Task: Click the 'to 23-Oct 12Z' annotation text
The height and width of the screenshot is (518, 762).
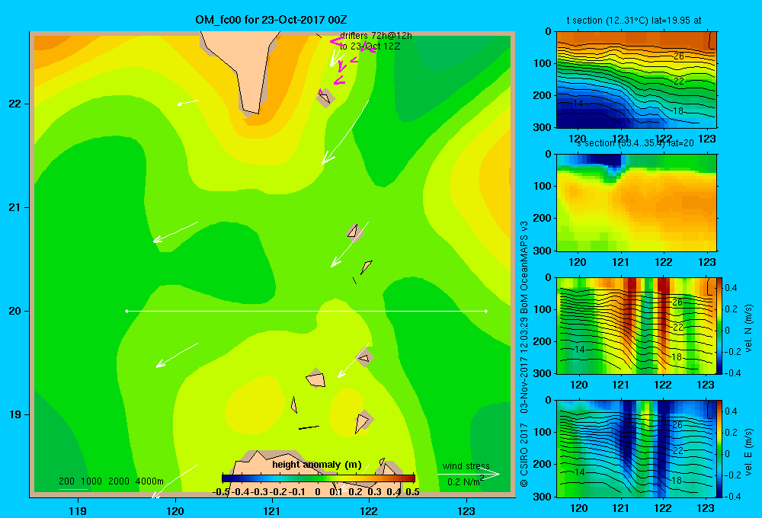Action: (370, 46)
